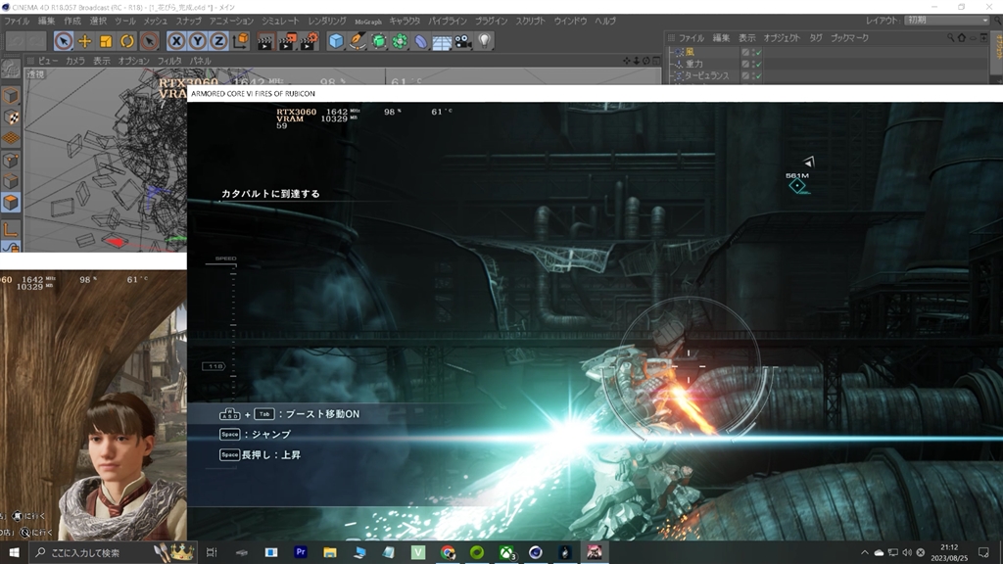This screenshot has height=564, width=1003.
Task: Open the フィルタ menu in viewport
Action: (x=168, y=61)
